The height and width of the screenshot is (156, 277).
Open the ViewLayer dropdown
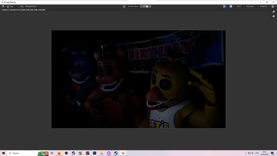[x=252, y=6]
